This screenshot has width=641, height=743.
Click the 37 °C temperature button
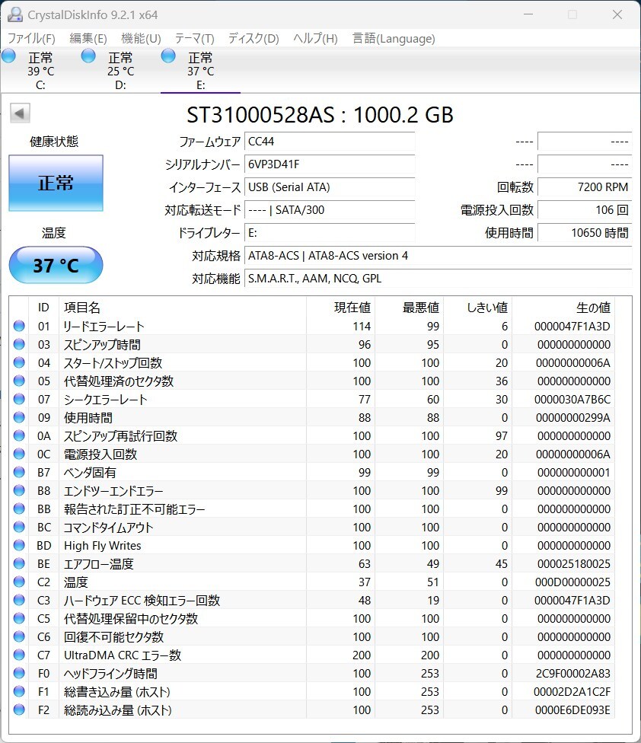[x=56, y=265]
